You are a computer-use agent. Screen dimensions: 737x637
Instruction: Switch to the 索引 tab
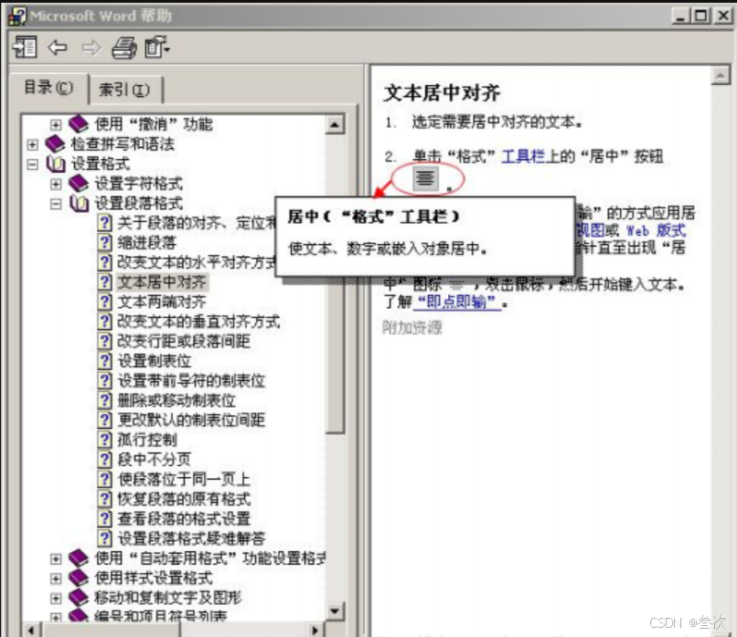(x=125, y=90)
